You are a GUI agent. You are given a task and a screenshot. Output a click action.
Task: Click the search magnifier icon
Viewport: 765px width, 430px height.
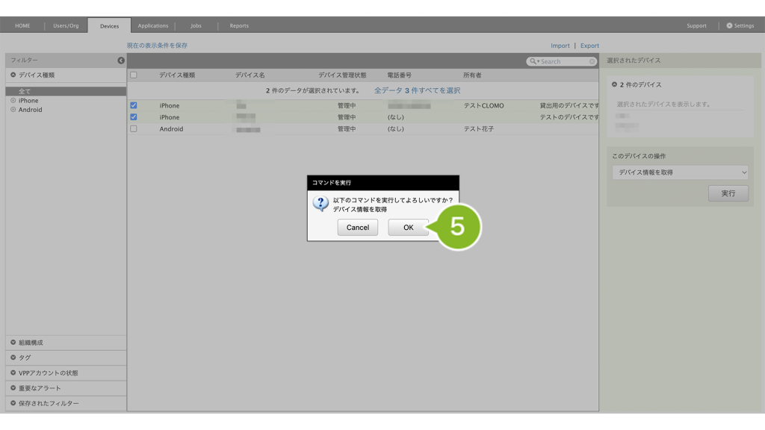(x=533, y=61)
